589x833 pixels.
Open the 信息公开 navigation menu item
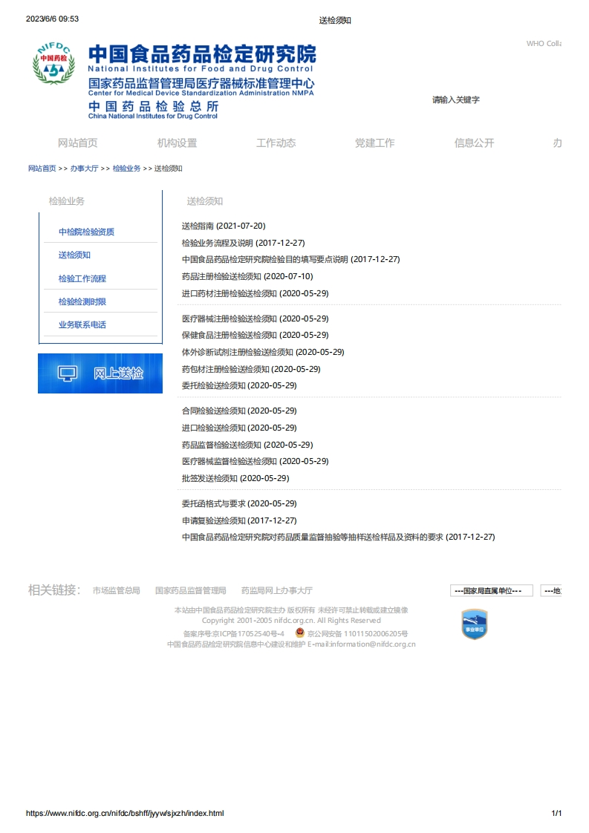pyautogui.click(x=474, y=143)
